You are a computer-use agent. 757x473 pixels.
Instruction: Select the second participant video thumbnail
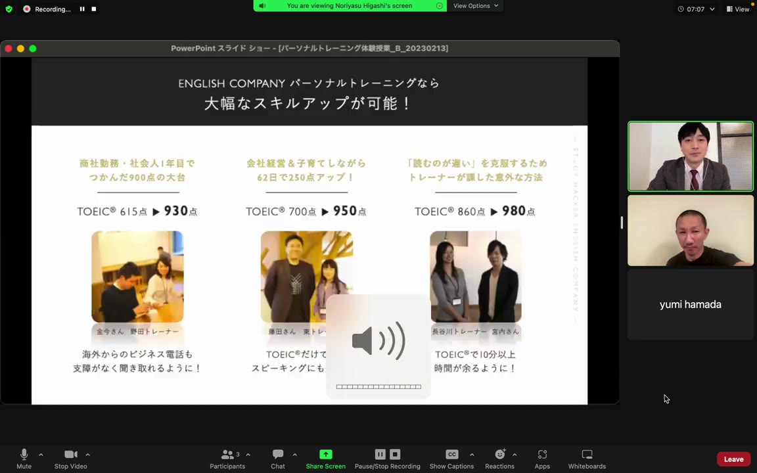click(x=691, y=231)
